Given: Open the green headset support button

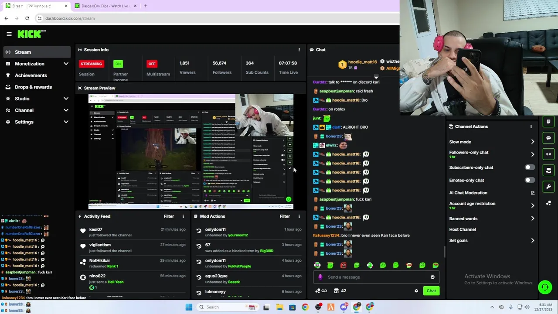Looking at the screenshot, I should coord(544,287).
